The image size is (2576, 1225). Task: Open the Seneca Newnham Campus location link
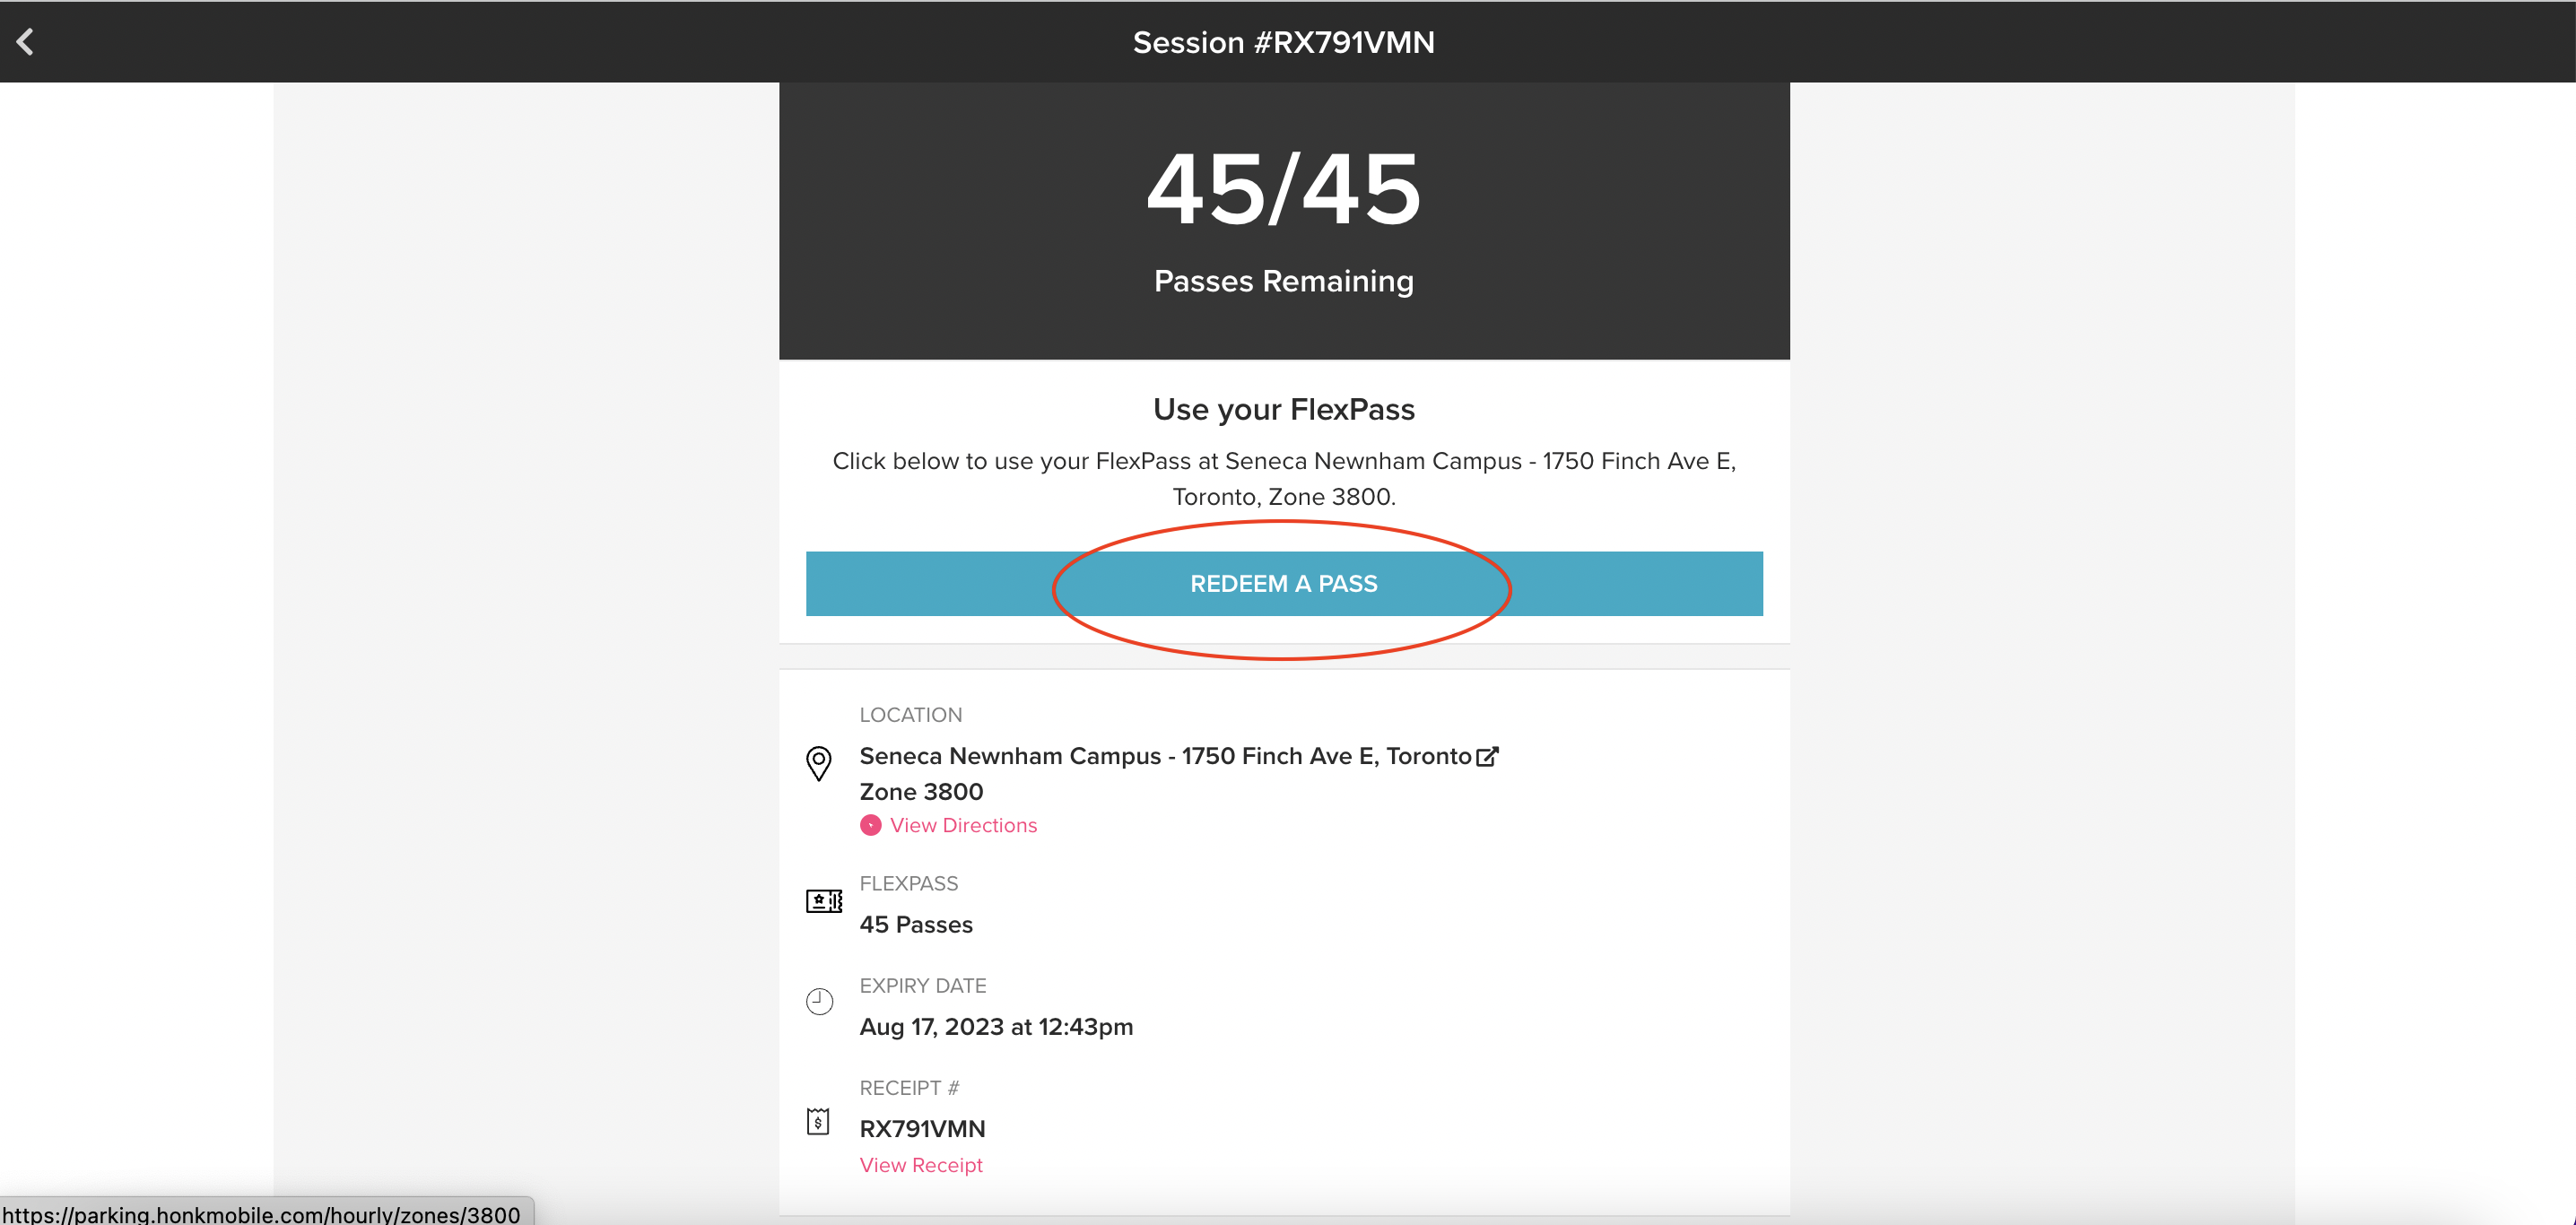(1165, 756)
